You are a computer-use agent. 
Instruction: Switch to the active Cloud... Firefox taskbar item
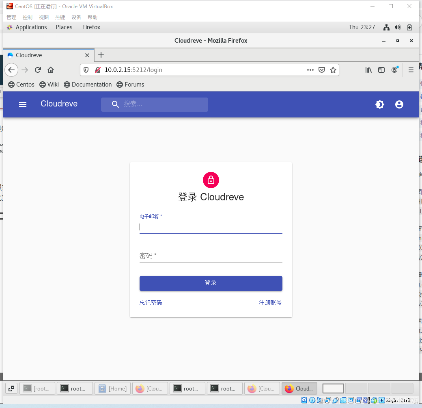(x=299, y=388)
